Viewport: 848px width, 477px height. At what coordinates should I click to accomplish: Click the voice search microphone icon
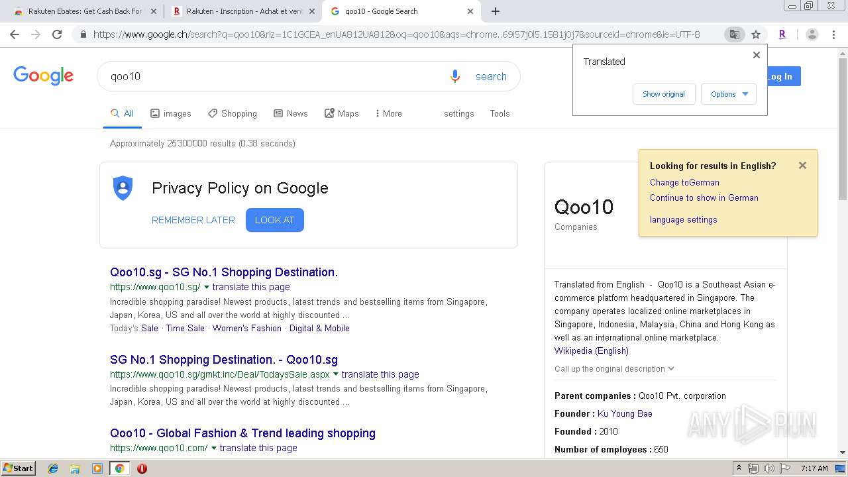point(455,76)
